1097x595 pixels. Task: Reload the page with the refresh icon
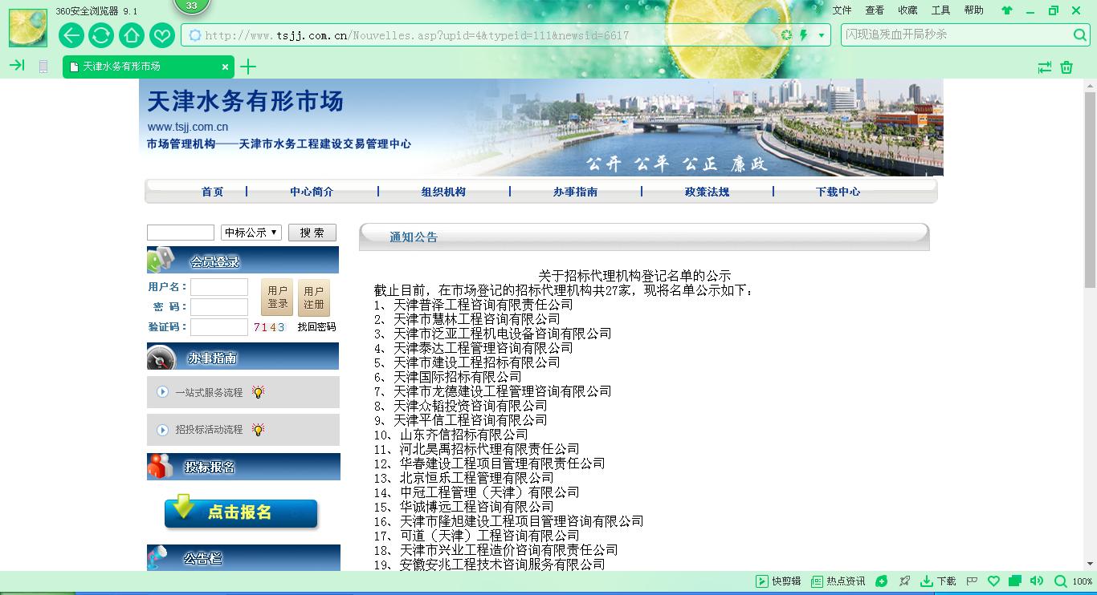[x=101, y=35]
